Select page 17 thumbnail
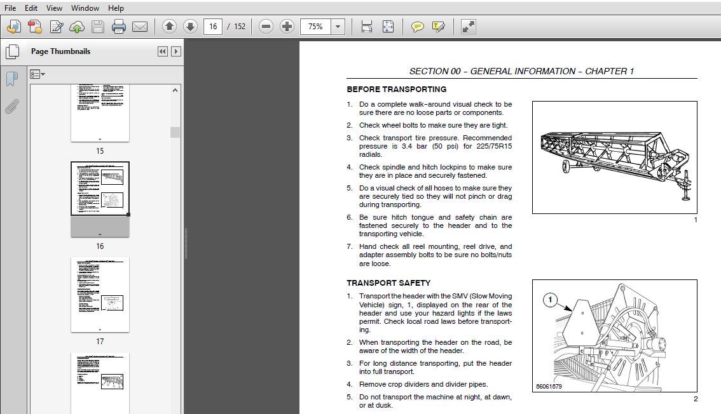The width and height of the screenshot is (721, 414). click(100, 295)
